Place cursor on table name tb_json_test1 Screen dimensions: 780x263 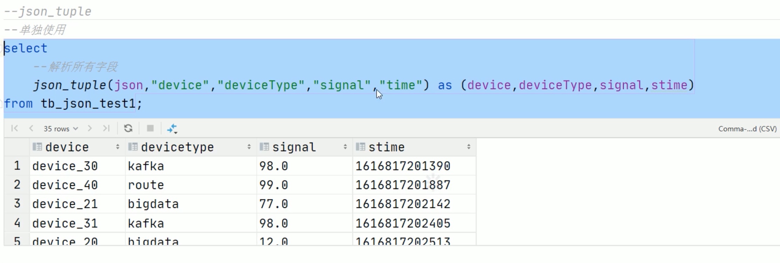[88, 104]
